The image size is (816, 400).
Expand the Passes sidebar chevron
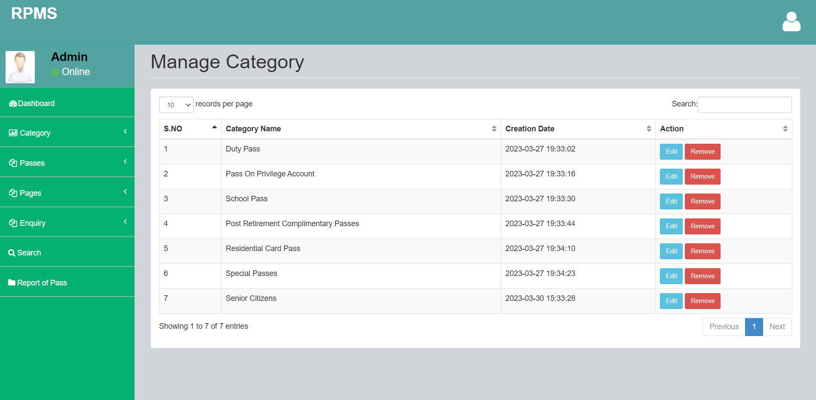click(125, 162)
